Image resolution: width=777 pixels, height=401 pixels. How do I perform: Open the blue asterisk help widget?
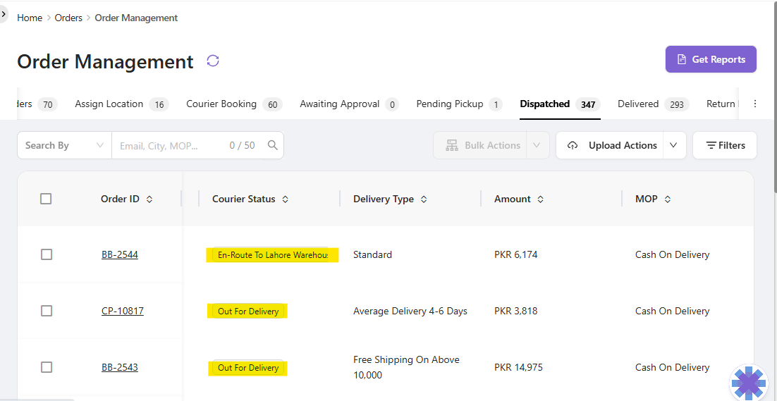[749, 383]
